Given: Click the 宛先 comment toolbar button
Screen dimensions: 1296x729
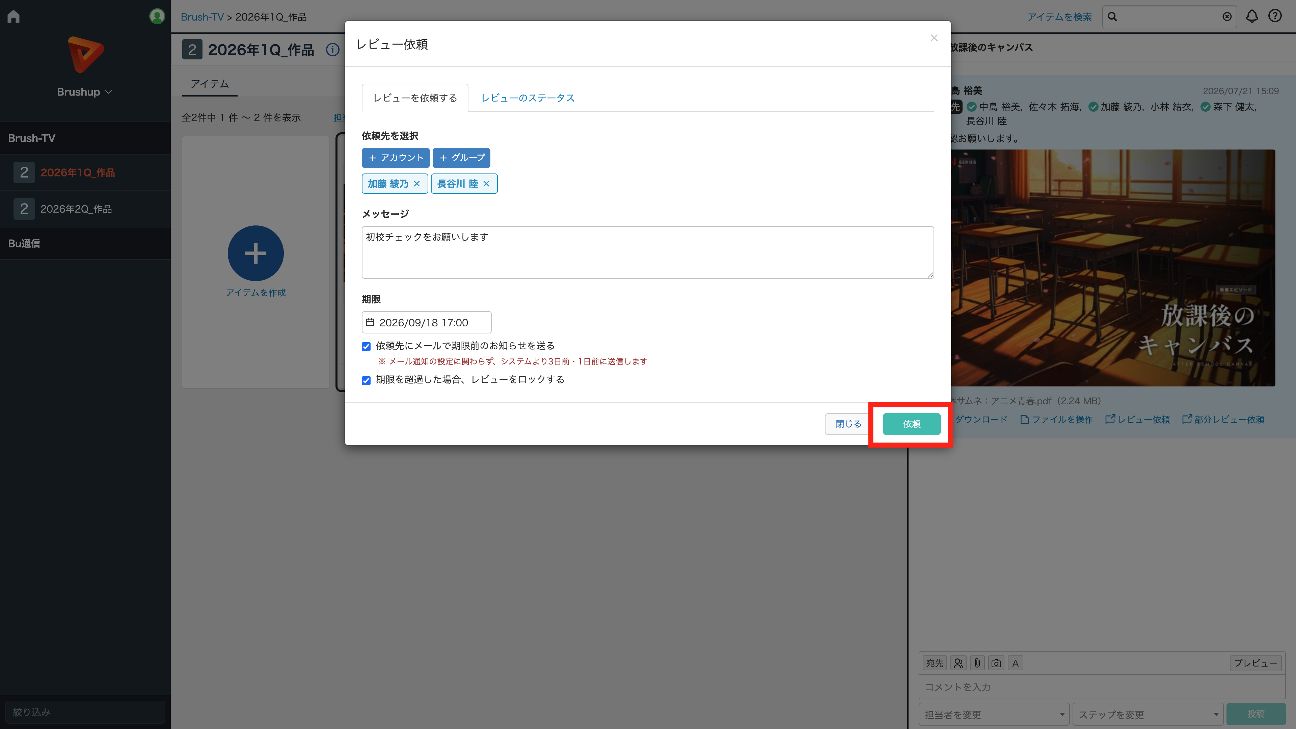Looking at the screenshot, I should click(x=934, y=663).
